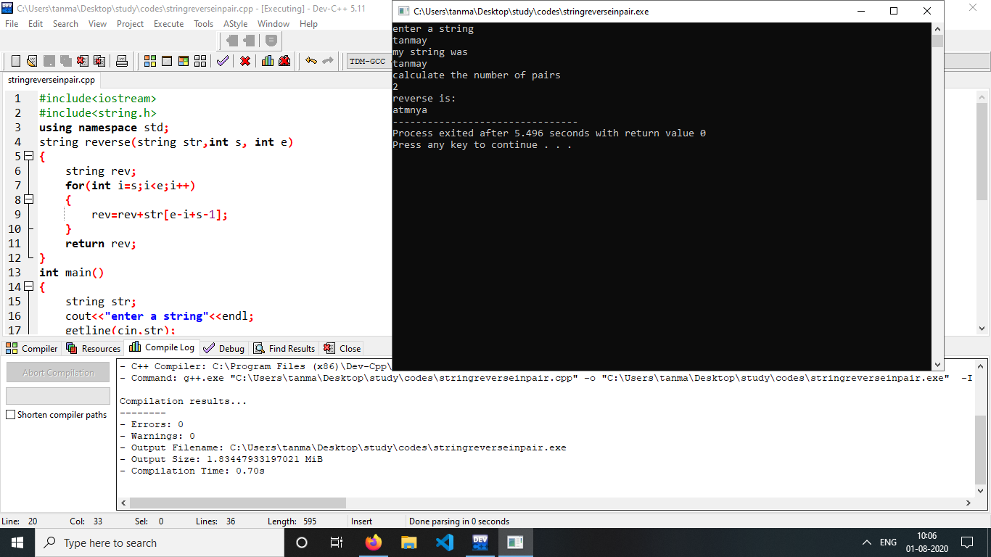The width and height of the screenshot is (991, 557).
Task: Click the console program taskbar icon
Action: point(516,542)
